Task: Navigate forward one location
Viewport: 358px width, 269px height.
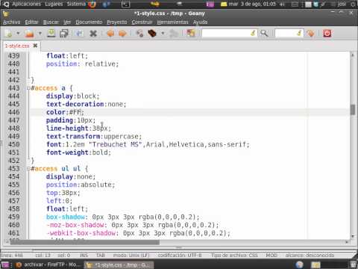Action: (x=122, y=33)
